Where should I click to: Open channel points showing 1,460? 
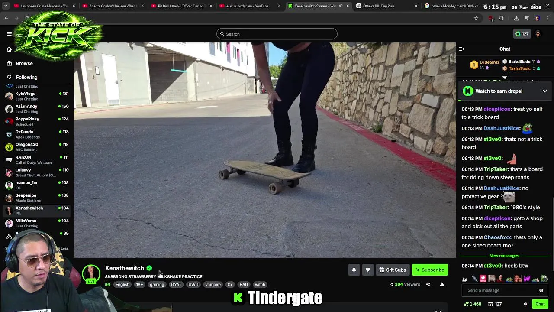pyautogui.click(x=472, y=304)
